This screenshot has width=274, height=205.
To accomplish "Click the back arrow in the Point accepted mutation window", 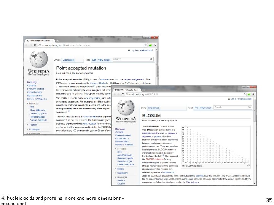I will click(x=27, y=45).
